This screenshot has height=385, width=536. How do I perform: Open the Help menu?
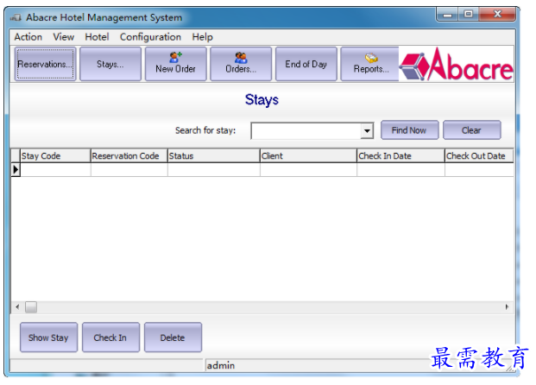(x=202, y=37)
